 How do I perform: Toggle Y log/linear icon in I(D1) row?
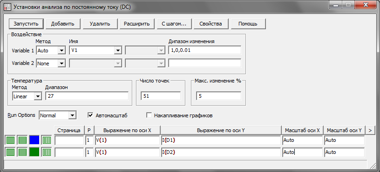pyautogui.click(x=22, y=140)
